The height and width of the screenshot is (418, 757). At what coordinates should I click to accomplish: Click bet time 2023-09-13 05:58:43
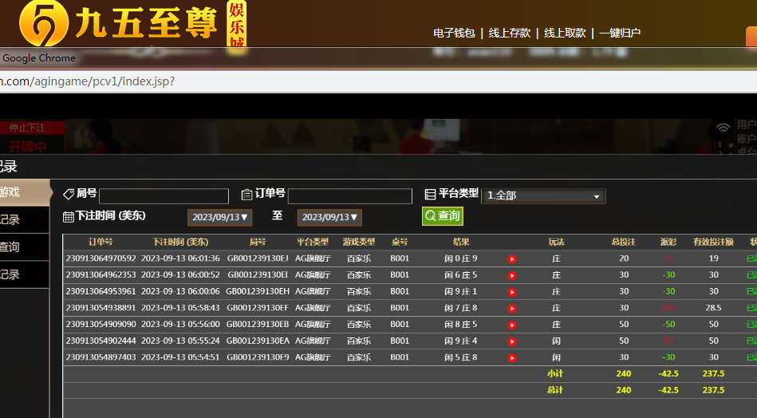180,308
